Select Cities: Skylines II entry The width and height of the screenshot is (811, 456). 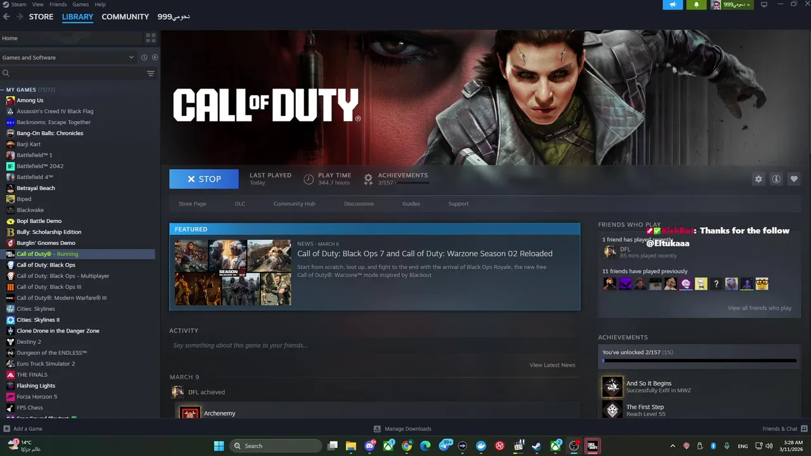coord(38,320)
